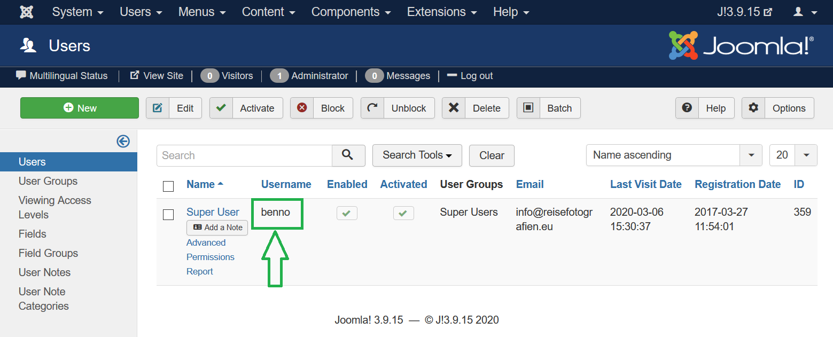Click the search magnifier button
The width and height of the screenshot is (833, 337).
click(348, 155)
